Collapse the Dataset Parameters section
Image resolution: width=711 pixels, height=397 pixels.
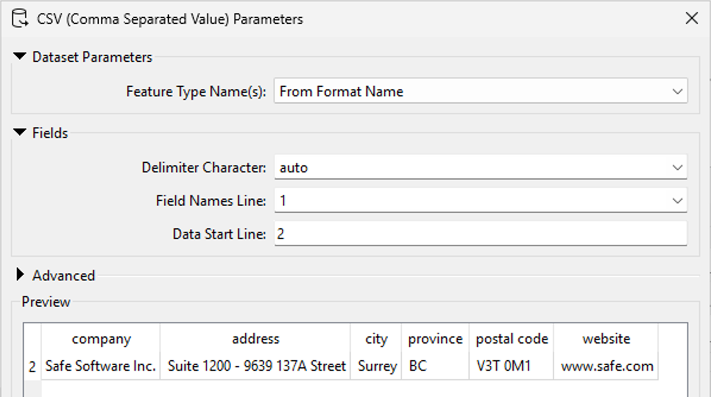point(18,57)
